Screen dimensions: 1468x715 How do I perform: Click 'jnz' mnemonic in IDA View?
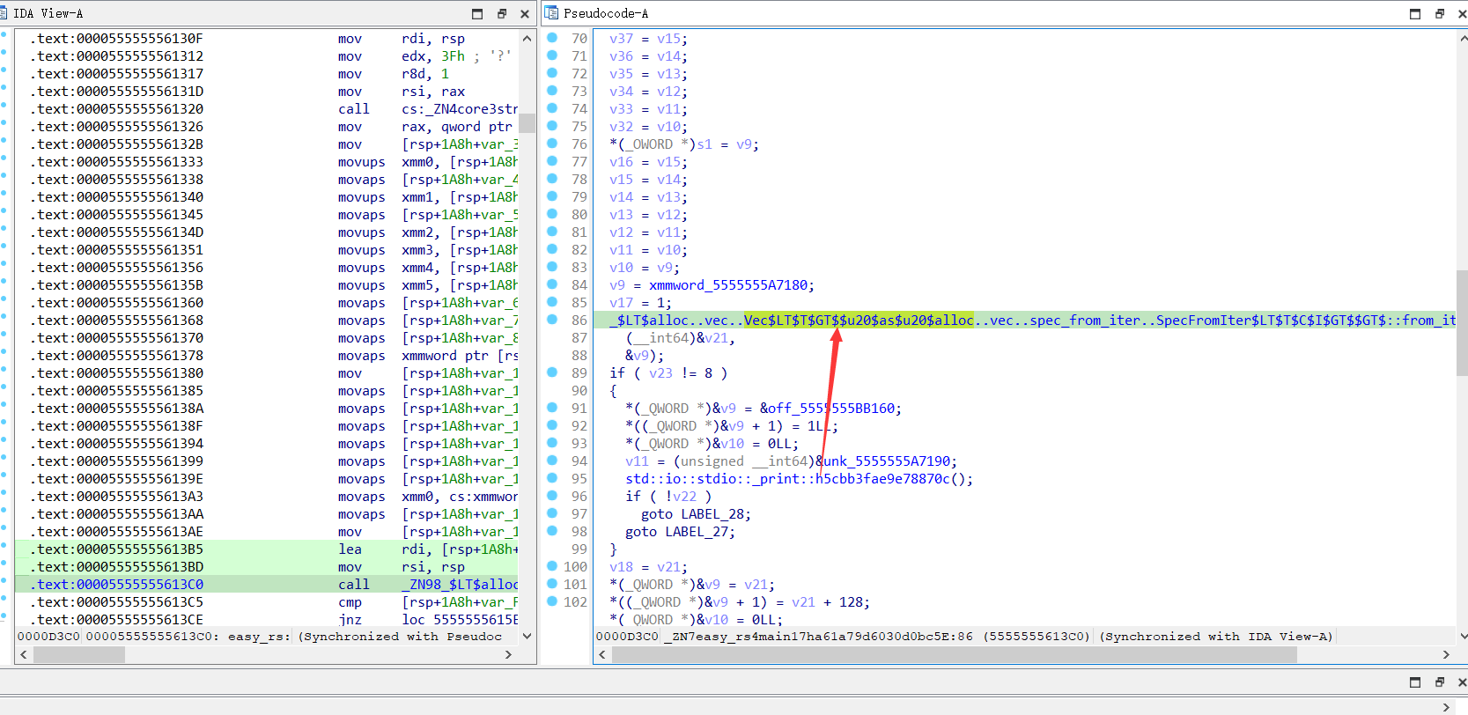coord(350,619)
